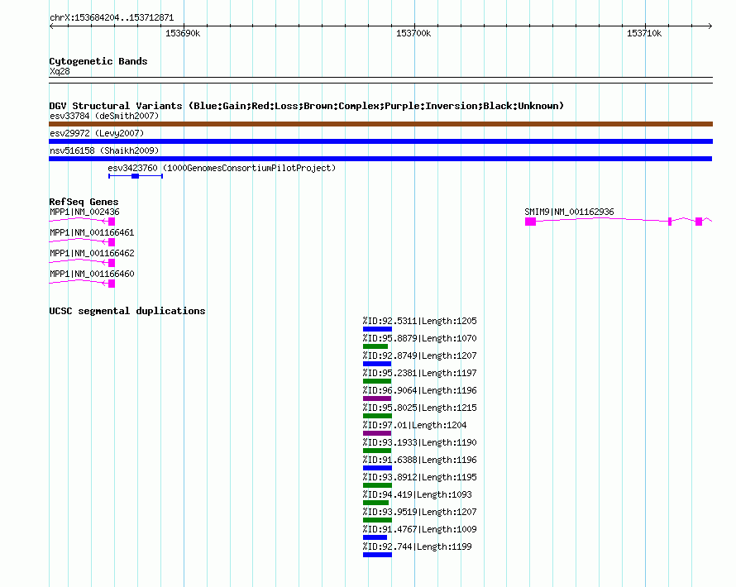Image resolution: width=736 pixels, height=587 pixels.
Task: Select the green bar under %ID:93.8912
Action: (377, 485)
